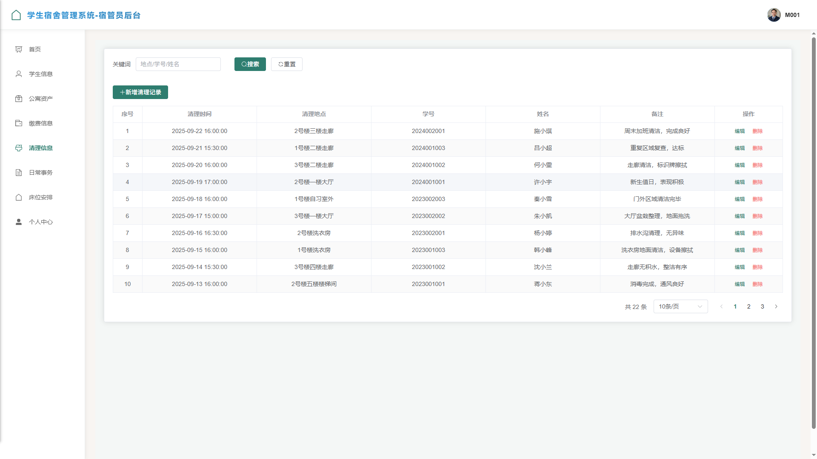Screen dimensions: 817x459
Task: Delete the record for 沈小兰
Action: pyautogui.click(x=757, y=267)
